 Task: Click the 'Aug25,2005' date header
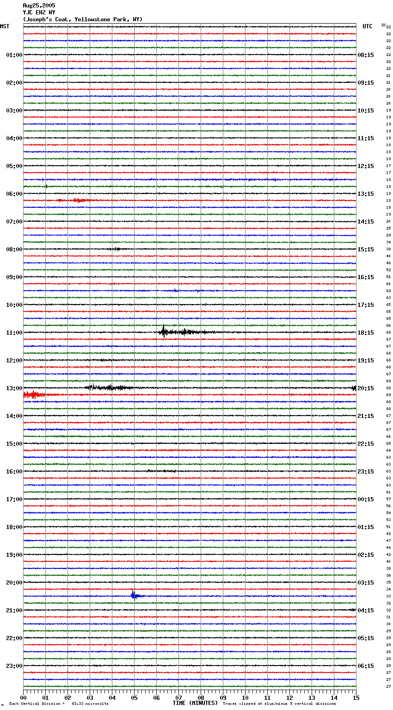point(39,6)
